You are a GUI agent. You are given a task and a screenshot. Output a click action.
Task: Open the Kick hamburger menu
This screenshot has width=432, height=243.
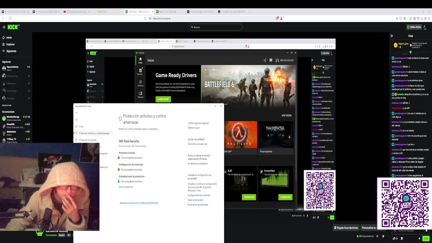point(4,27)
